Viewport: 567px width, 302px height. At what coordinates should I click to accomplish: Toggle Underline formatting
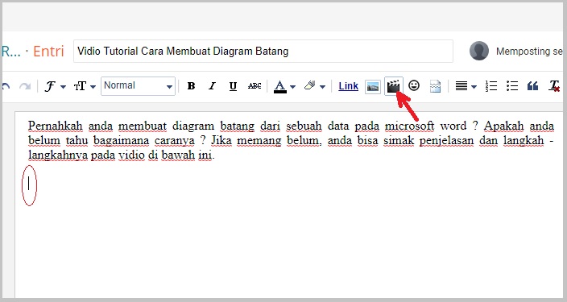tap(234, 86)
